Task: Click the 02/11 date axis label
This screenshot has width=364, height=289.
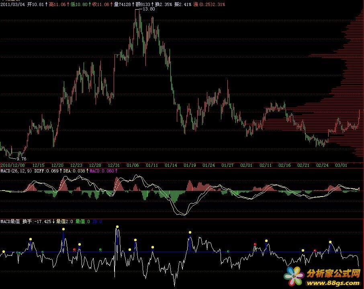Action: [266, 165]
